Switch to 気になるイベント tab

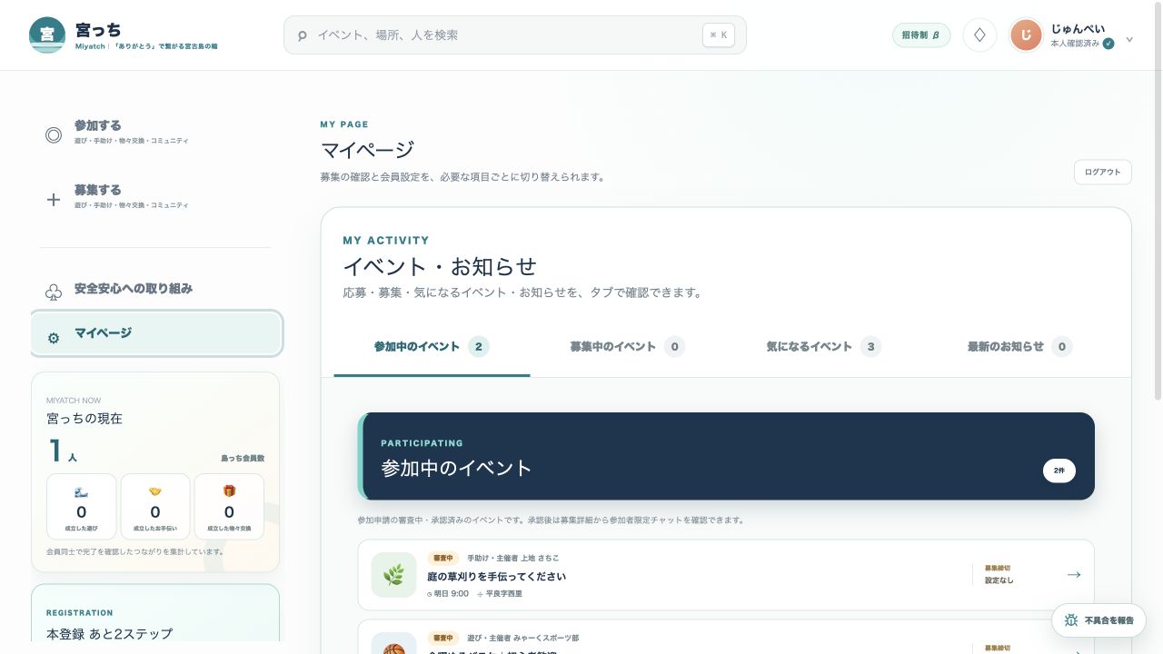[823, 346]
